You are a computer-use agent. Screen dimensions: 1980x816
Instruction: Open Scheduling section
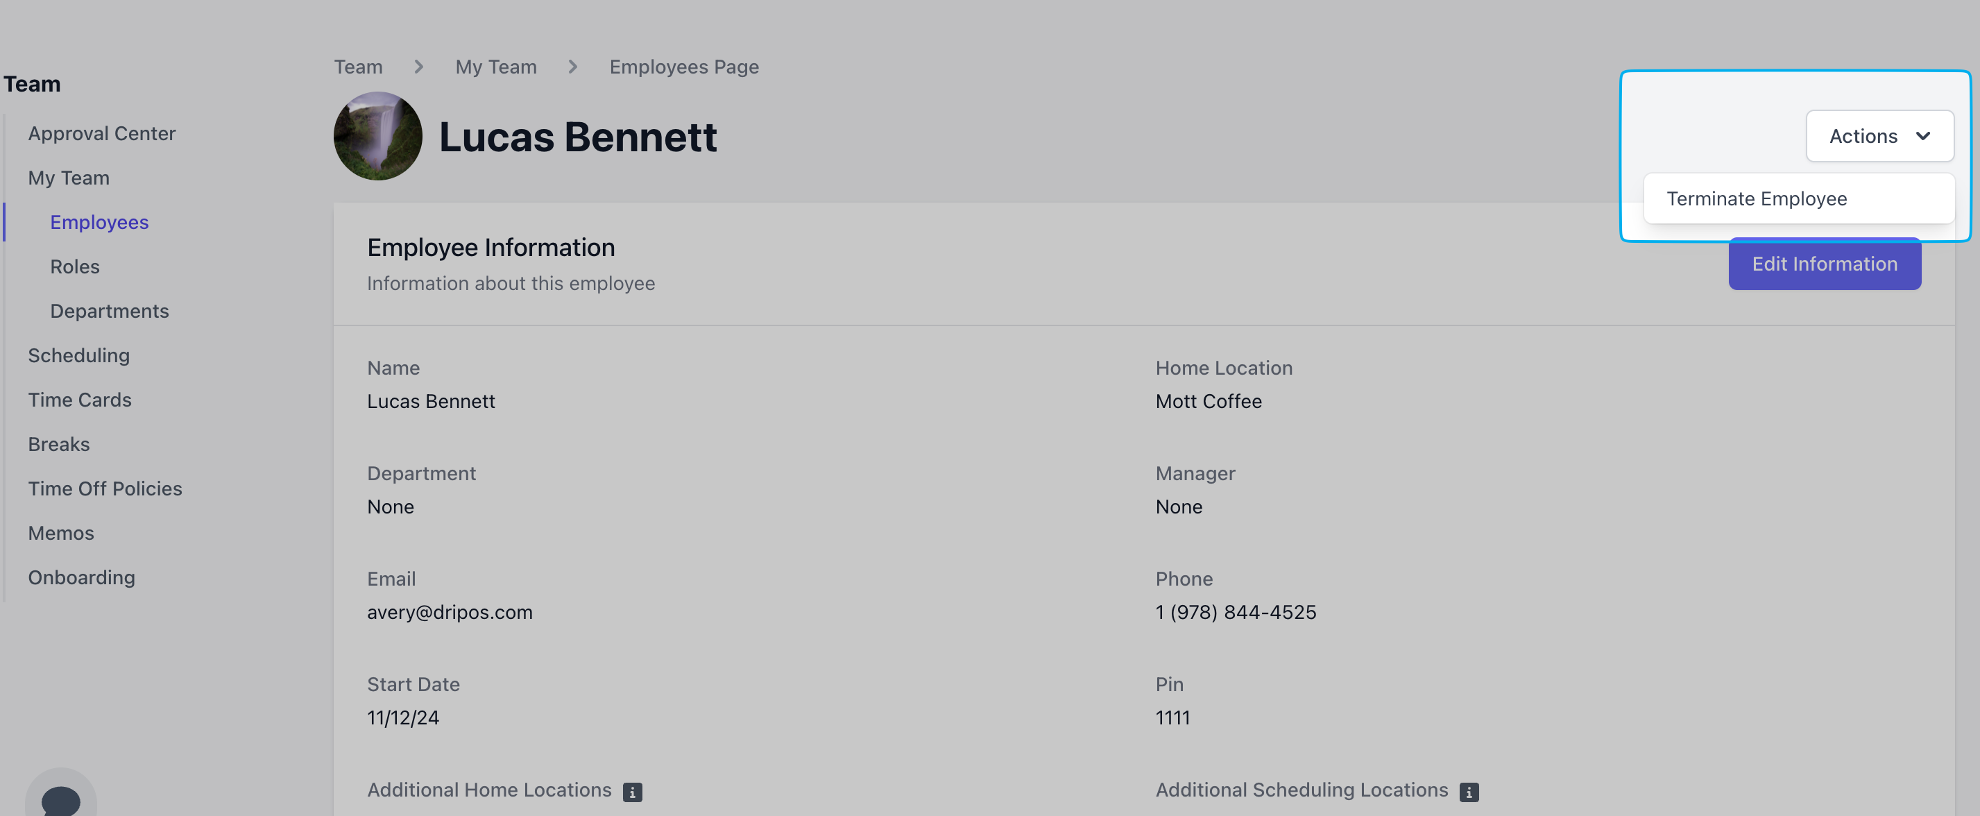78,355
